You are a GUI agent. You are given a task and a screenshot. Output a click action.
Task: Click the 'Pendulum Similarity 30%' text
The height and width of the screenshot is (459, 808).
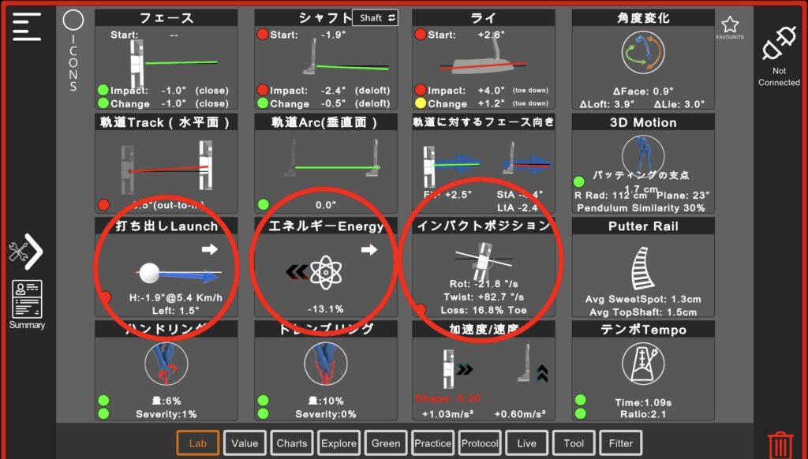[x=641, y=208]
